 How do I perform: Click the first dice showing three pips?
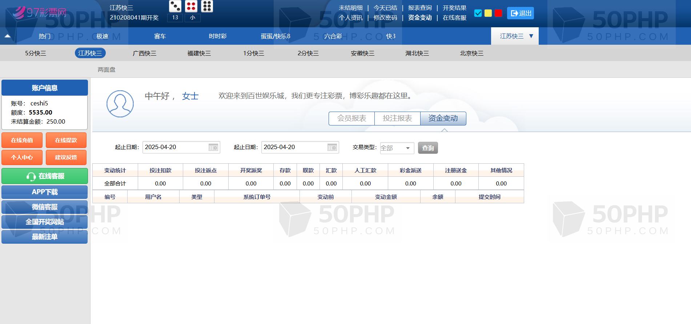[x=175, y=6]
